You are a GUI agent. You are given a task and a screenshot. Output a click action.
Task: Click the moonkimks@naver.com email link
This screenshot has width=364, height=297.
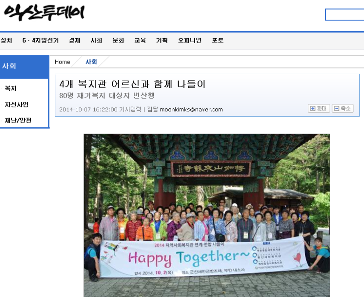[x=191, y=110]
